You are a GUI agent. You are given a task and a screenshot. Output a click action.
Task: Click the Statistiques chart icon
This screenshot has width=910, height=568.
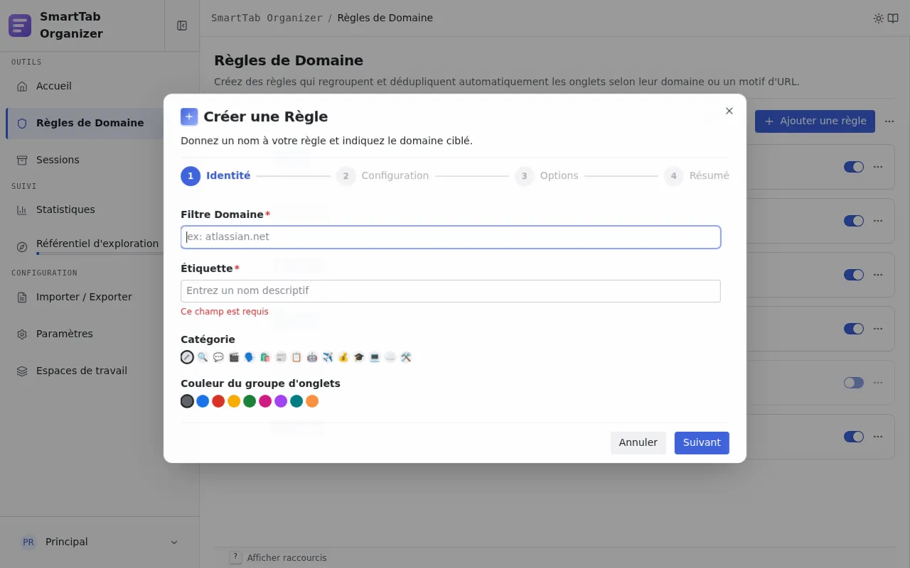(22, 209)
